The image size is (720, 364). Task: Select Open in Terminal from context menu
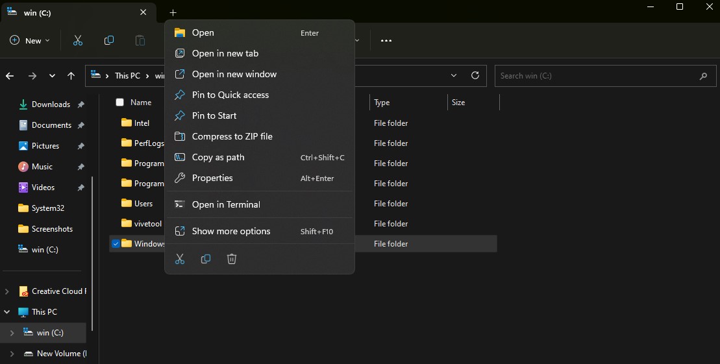(226, 204)
